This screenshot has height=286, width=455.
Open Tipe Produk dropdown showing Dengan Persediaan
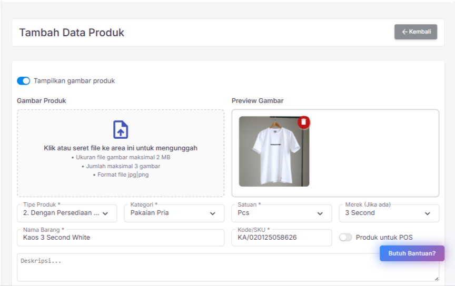pyautogui.click(x=61, y=213)
